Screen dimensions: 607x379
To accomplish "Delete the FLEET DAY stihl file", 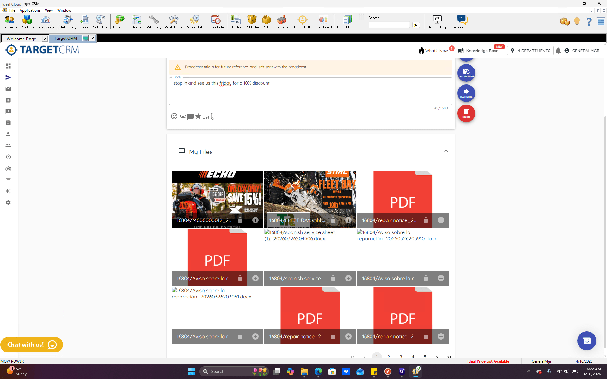I will [x=333, y=220].
